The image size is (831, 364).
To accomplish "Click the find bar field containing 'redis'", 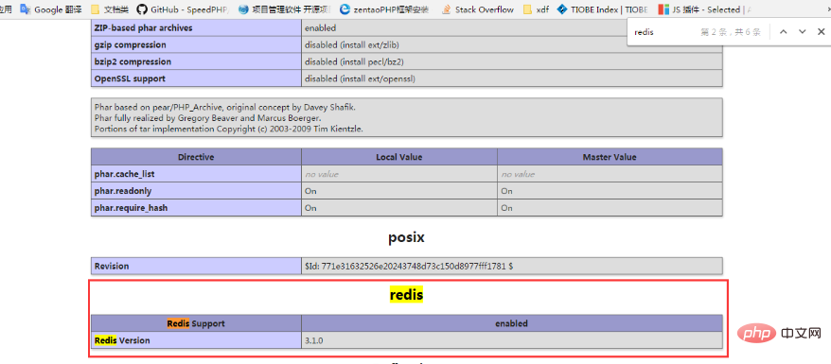I will [663, 32].
